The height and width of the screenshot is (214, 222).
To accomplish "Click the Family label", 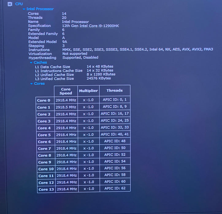I will pyautogui.click(x=34, y=30).
